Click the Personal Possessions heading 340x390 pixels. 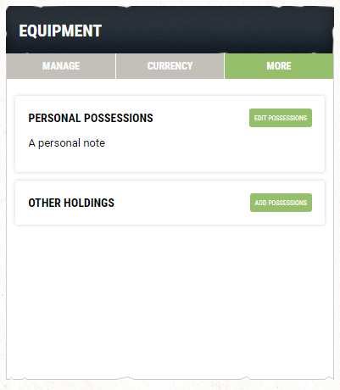click(x=91, y=118)
